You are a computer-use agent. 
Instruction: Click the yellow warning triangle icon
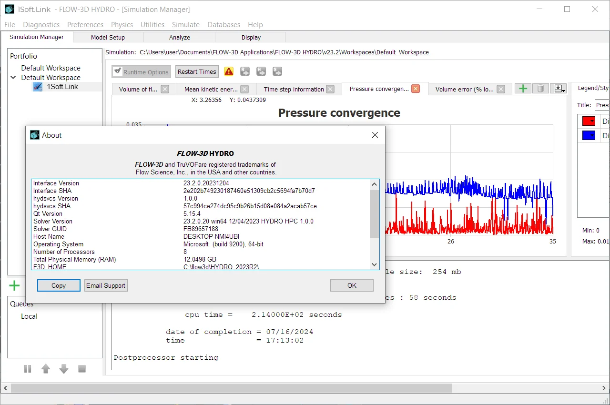pyautogui.click(x=229, y=71)
